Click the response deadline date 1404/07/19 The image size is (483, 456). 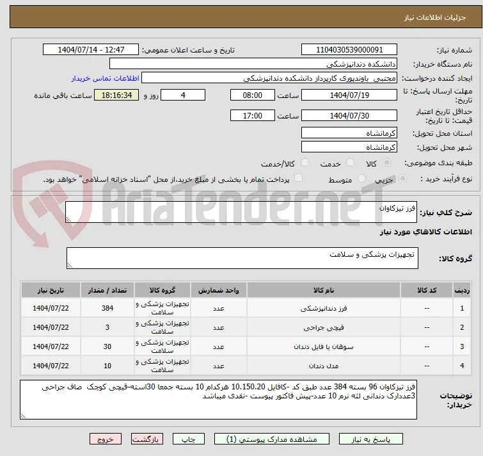pos(349,95)
